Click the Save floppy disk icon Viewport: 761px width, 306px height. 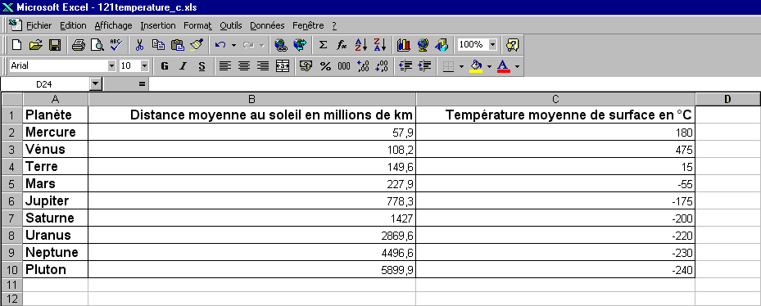point(55,45)
